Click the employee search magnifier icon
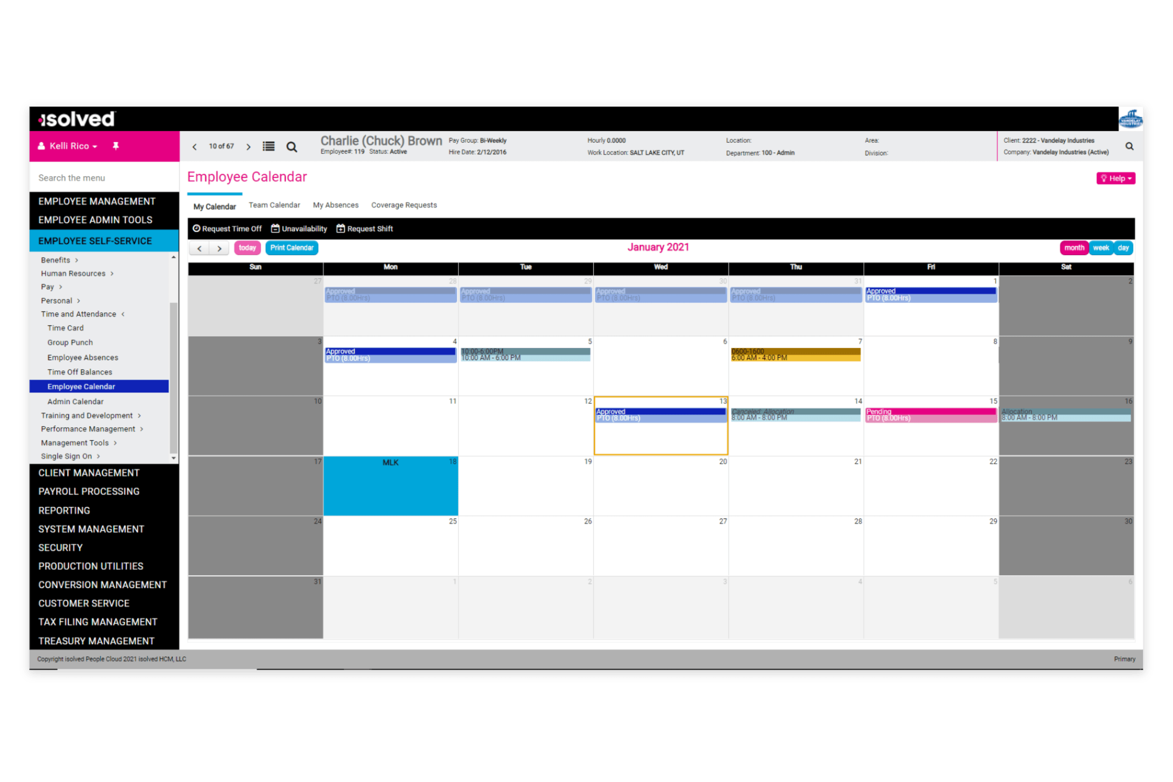This screenshot has height=782, width=1173. click(x=292, y=147)
